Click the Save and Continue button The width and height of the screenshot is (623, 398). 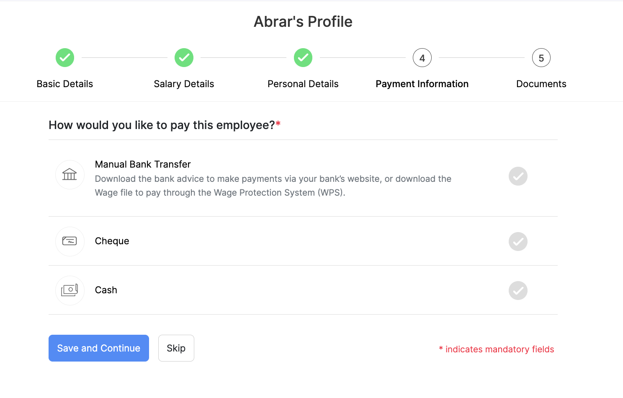coord(98,348)
